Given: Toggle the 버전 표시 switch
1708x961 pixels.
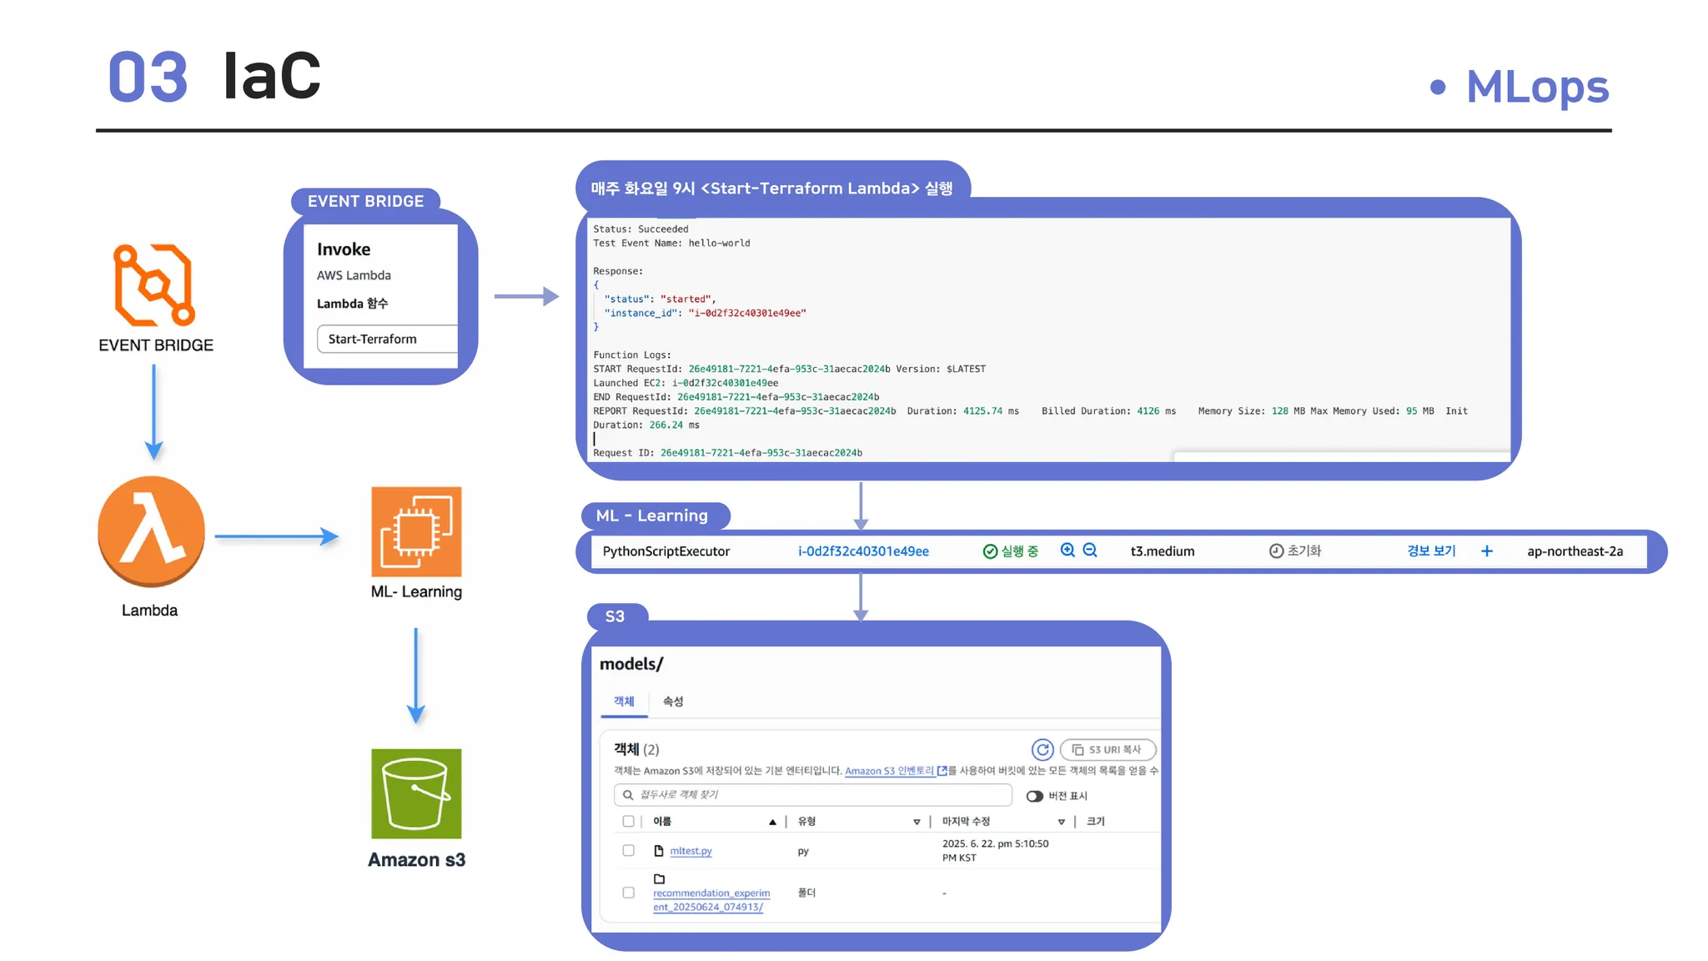Looking at the screenshot, I should click(1035, 796).
